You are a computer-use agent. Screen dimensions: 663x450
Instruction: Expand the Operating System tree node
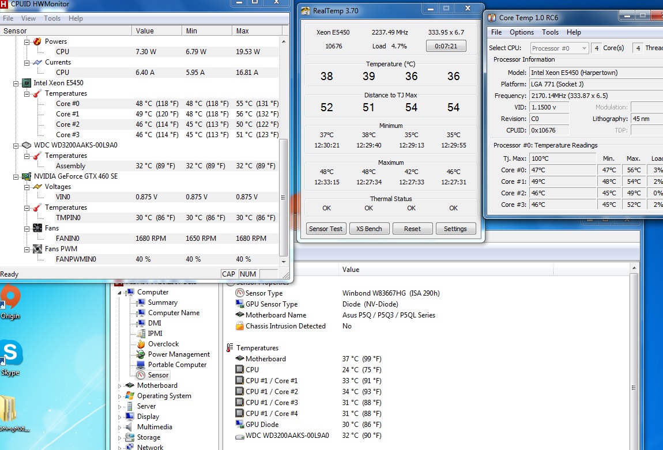(x=120, y=396)
